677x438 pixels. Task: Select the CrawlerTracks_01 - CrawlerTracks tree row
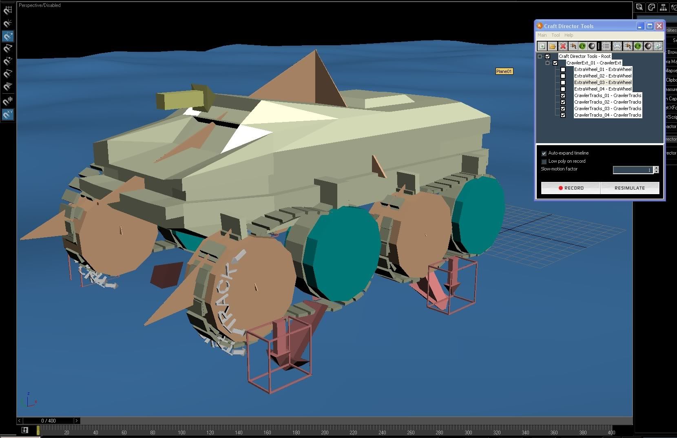coord(608,95)
